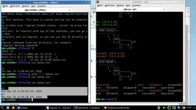Open Правка menu in files1 terminal window
Viewport: 196px width, 110px height.
(x=26, y=6)
